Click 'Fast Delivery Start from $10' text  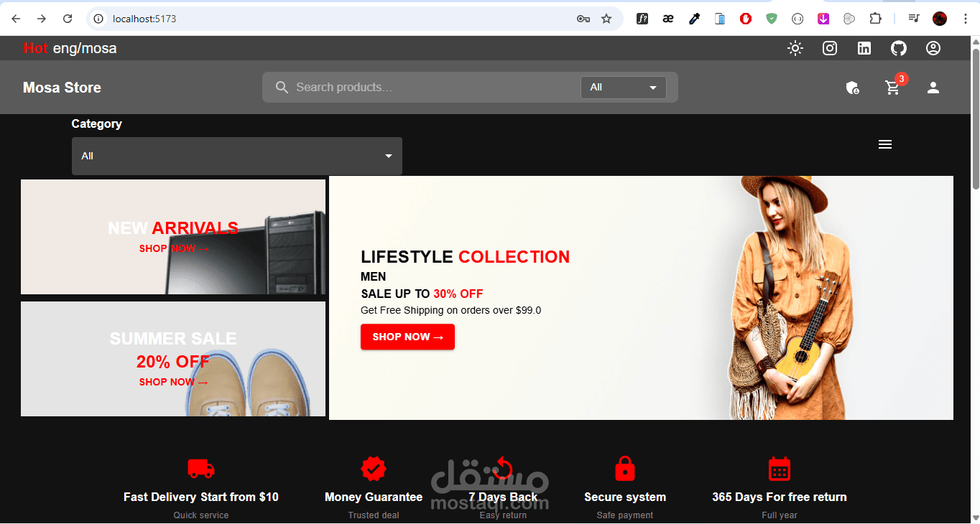pyautogui.click(x=201, y=497)
